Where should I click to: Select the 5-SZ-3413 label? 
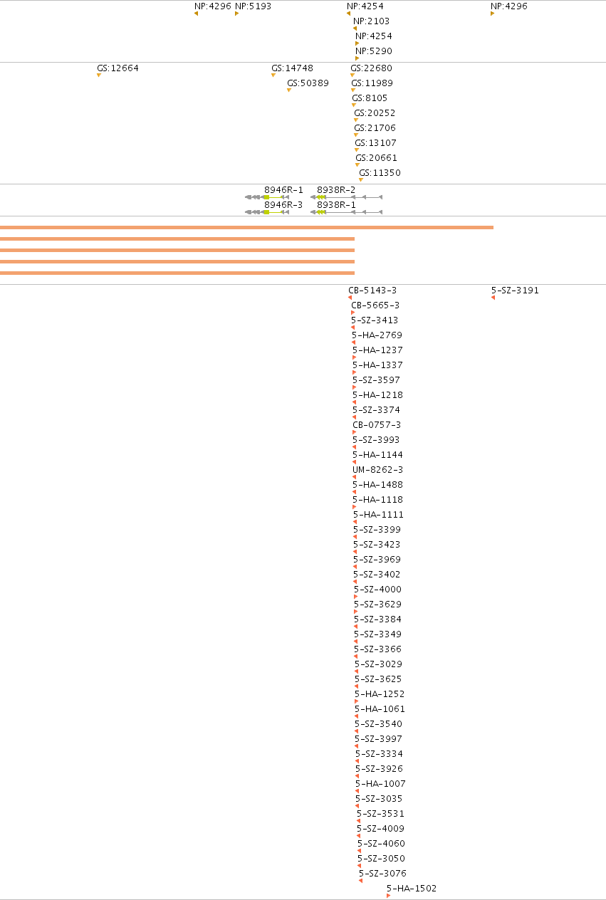(375, 320)
